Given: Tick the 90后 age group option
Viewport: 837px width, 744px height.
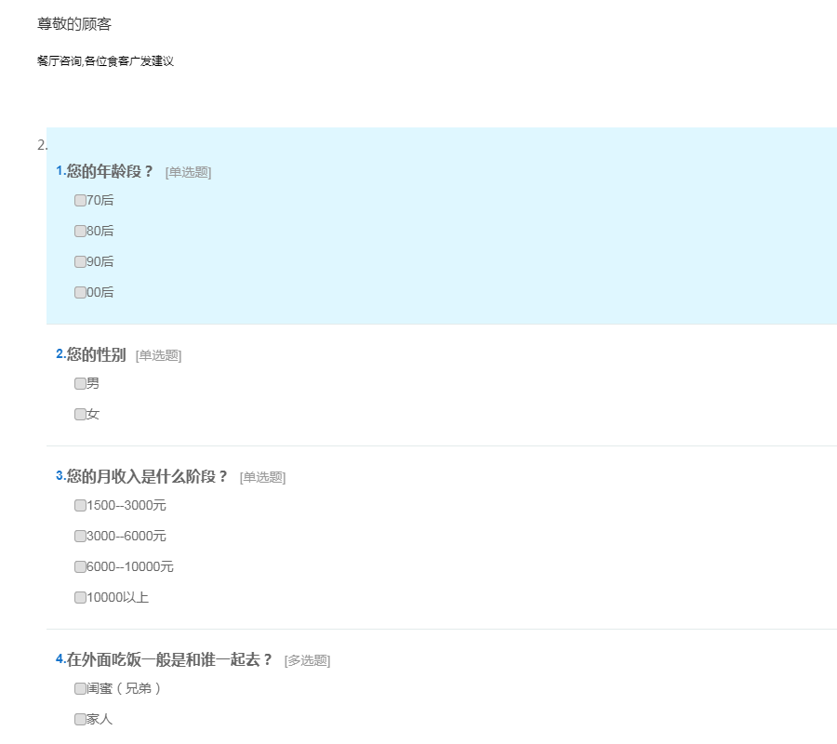Looking at the screenshot, I should 80,261.
